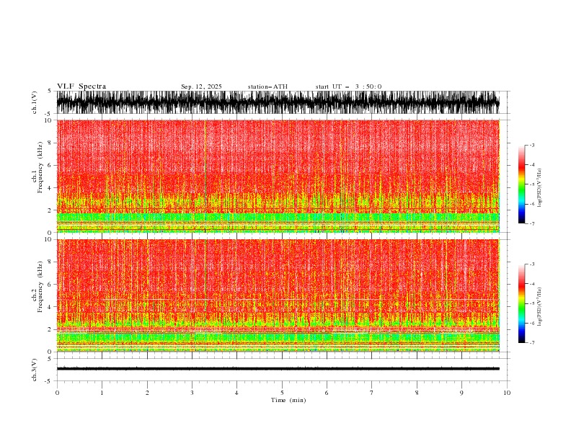This screenshot has height=441, width=571.
Task: Click the '8' kHz tick of ch.1 spectrogram
Action: pyautogui.click(x=51, y=143)
